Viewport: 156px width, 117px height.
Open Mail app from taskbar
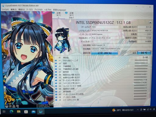tap(34, 112)
